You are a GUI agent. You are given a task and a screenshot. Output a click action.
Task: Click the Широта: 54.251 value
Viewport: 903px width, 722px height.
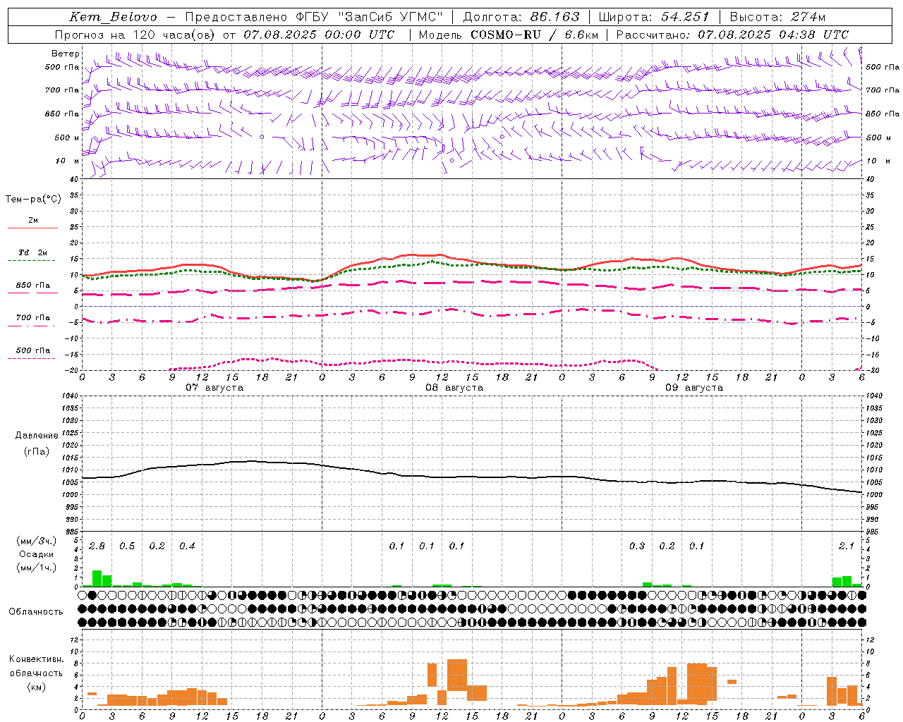(x=653, y=17)
